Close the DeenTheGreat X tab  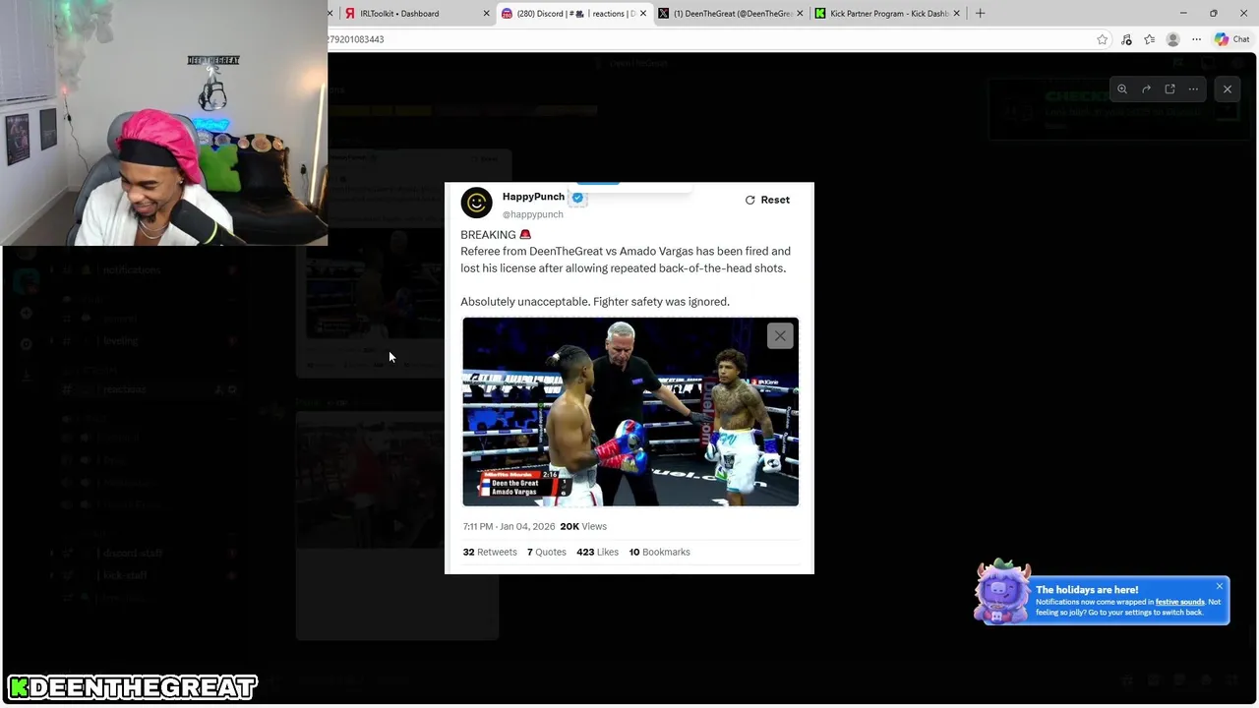point(800,14)
